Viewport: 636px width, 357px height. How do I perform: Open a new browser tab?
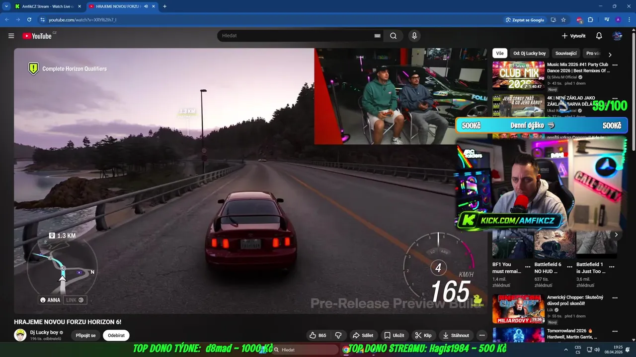click(x=164, y=6)
